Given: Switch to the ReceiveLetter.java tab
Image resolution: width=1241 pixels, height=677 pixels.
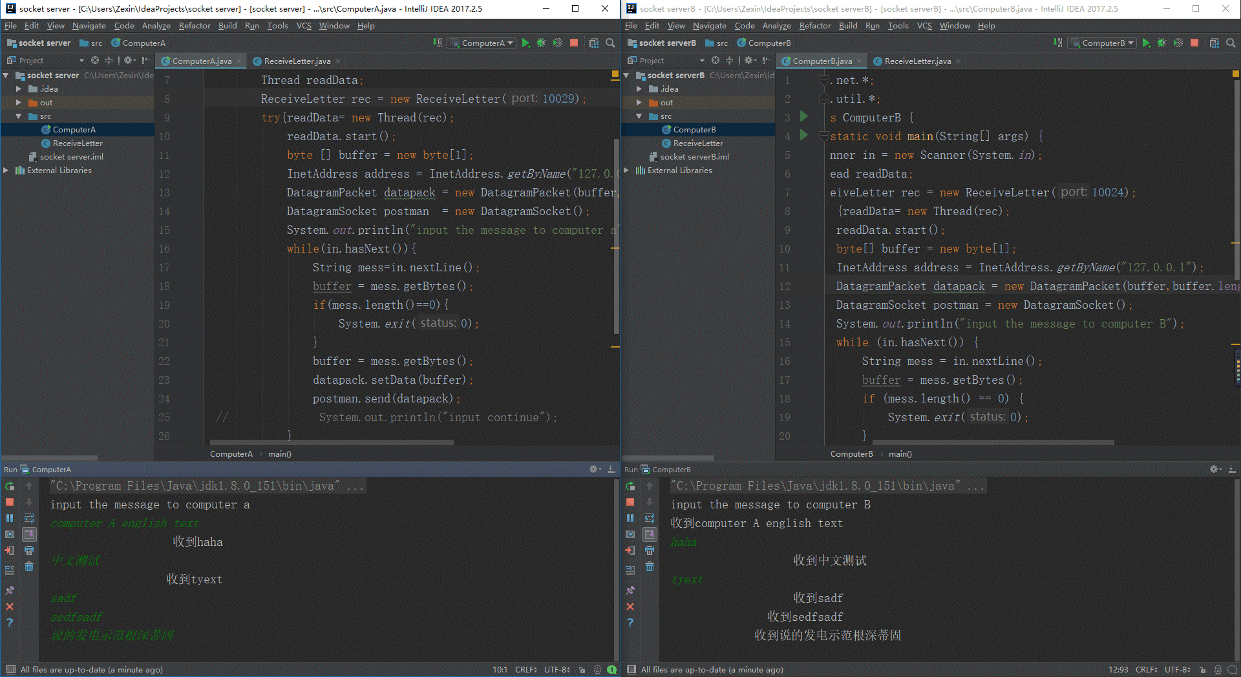Looking at the screenshot, I should (x=294, y=61).
